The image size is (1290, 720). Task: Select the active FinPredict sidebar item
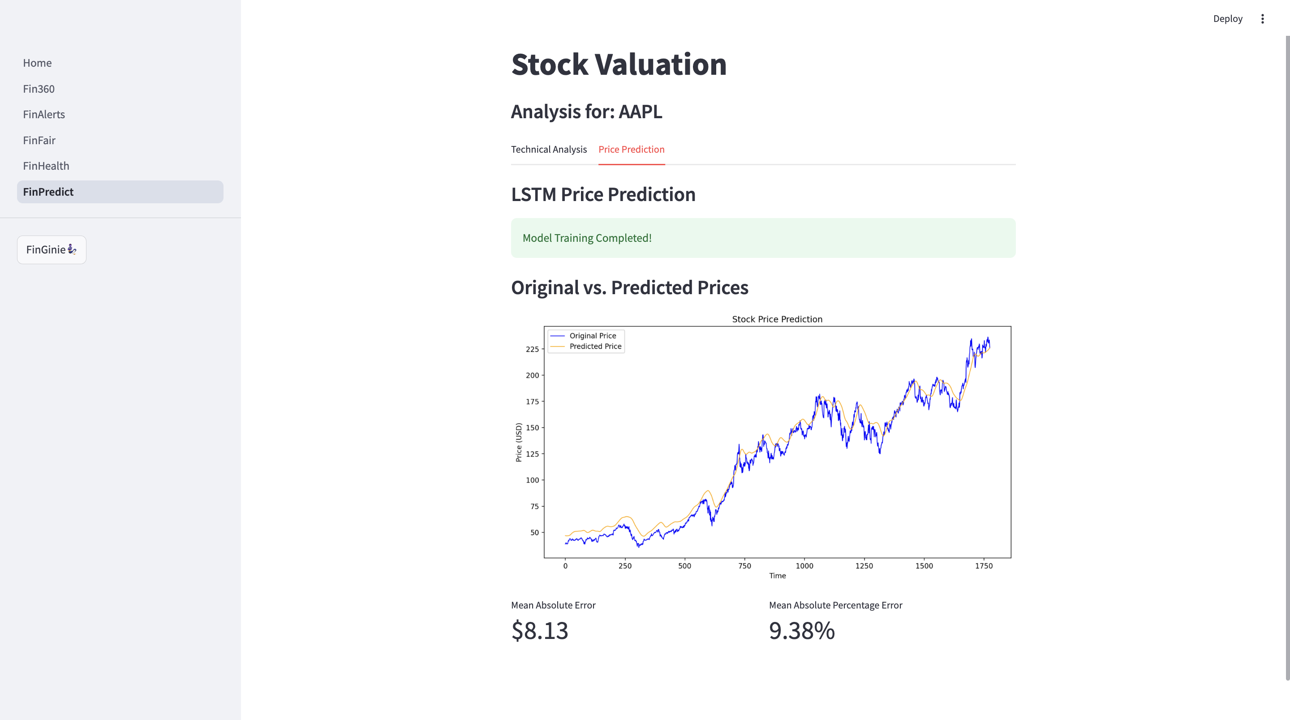(x=48, y=192)
